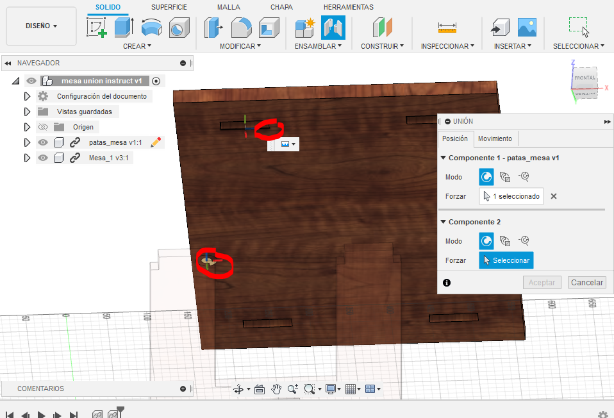Click the Seleccionar button for Componente 2
Screen dimensions: 614x418
point(506,260)
